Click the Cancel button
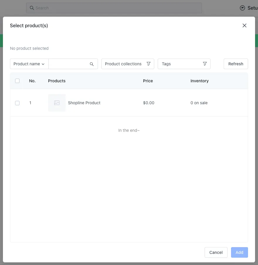The width and height of the screenshot is (258, 265). coord(216,252)
